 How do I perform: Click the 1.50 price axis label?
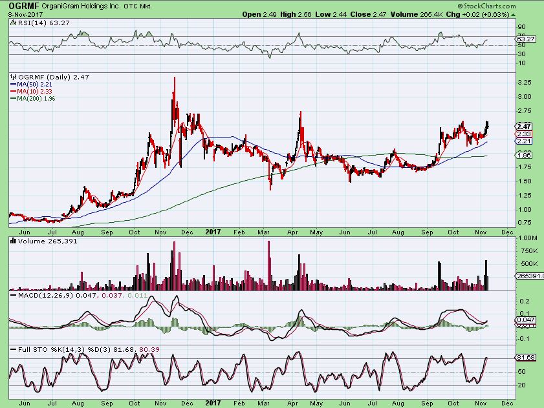click(524, 181)
